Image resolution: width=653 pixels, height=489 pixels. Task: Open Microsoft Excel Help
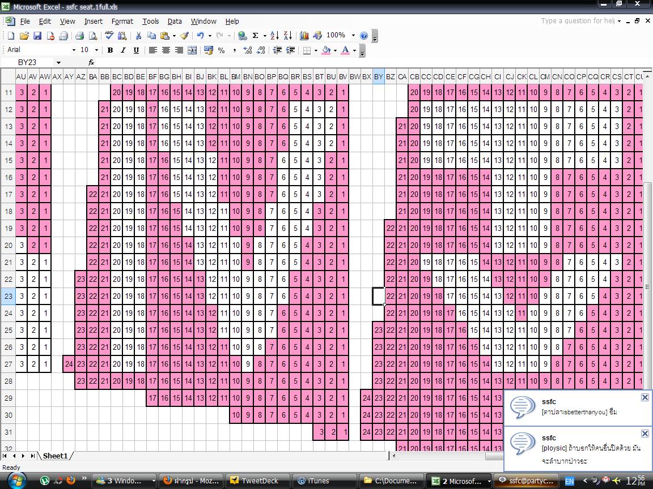click(x=364, y=36)
